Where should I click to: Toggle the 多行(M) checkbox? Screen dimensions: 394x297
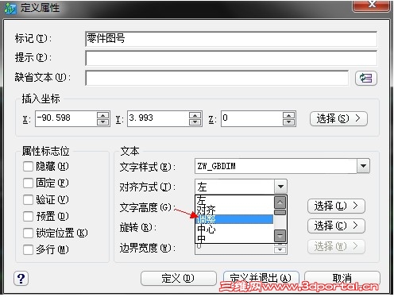pyautogui.click(x=28, y=249)
